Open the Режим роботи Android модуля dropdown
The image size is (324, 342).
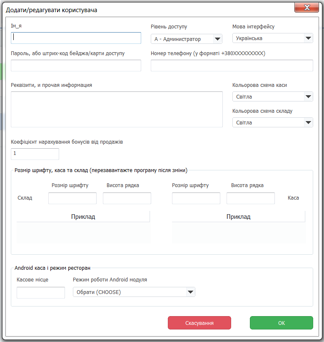(x=134, y=292)
